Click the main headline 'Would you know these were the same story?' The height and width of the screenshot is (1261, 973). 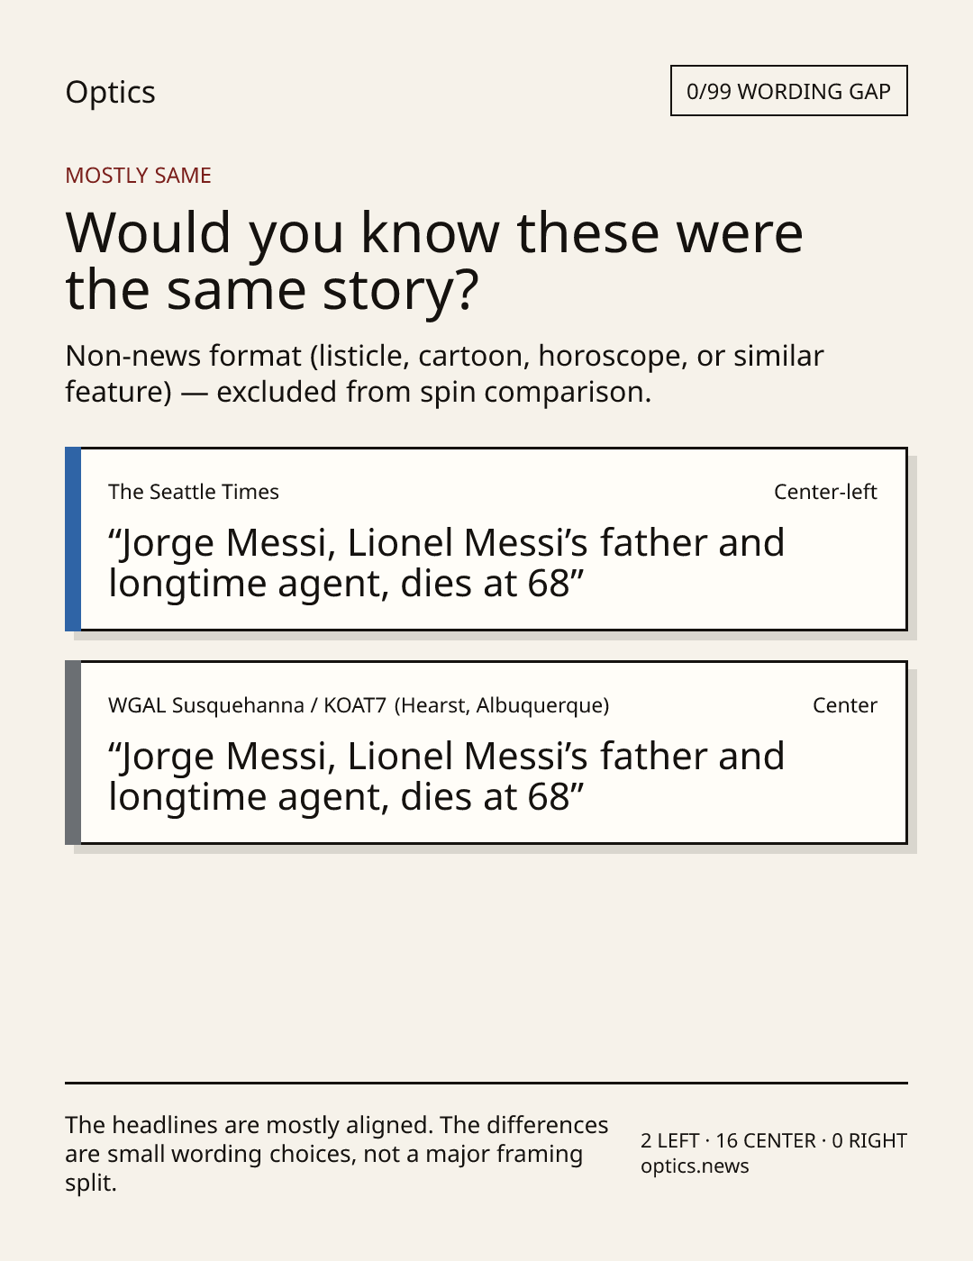[x=434, y=261]
